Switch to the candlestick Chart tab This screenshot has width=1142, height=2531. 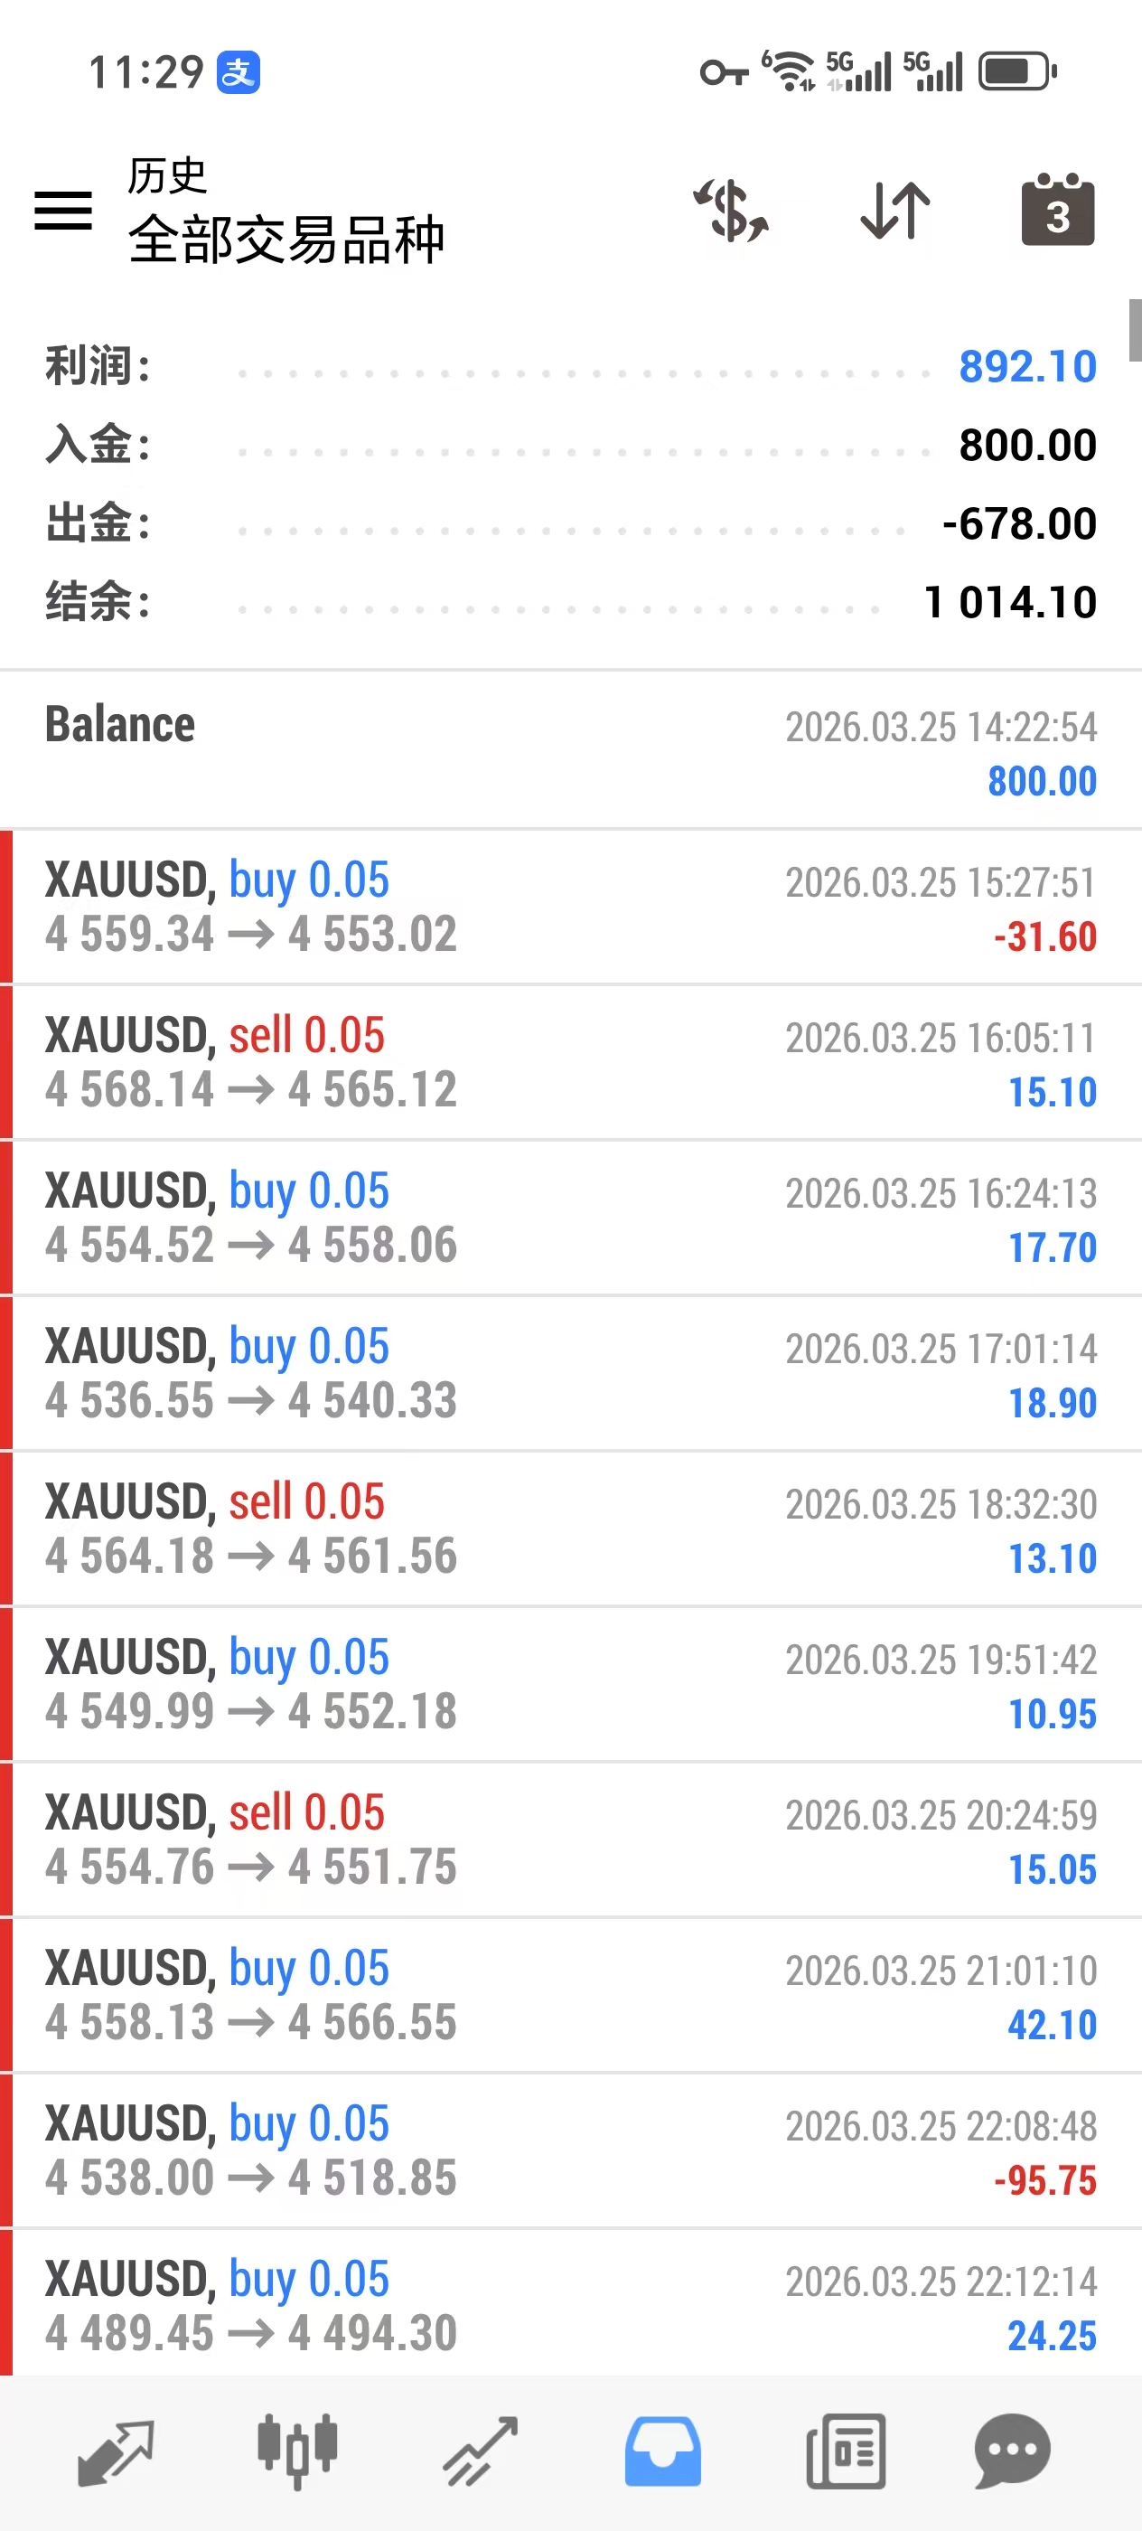pos(297,2452)
